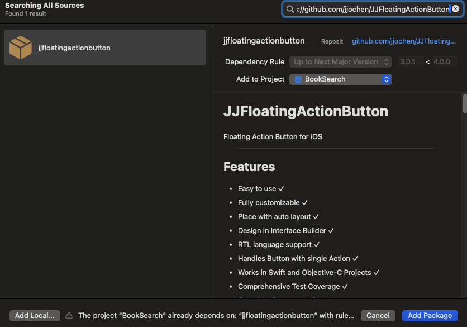The width and height of the screenshot is (467, 327).
Task: Confirm with the Add Package button
Action: (430, 315)
